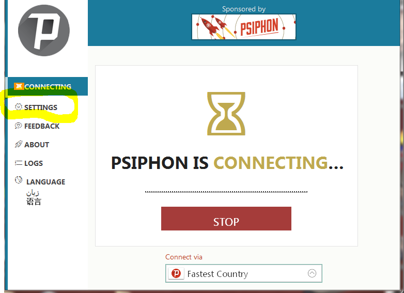Click the Feedback speech bubble icon
The image size is (404, 293).
point(18,126)
